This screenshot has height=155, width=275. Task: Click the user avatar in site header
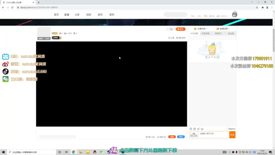(234, 14)
